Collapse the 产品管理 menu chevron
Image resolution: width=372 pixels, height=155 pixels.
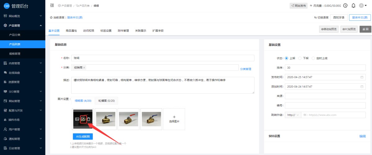coord(41,25)
